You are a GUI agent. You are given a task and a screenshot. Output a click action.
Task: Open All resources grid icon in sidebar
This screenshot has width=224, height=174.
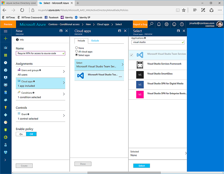pyautogui.click(x=6, y=55)
